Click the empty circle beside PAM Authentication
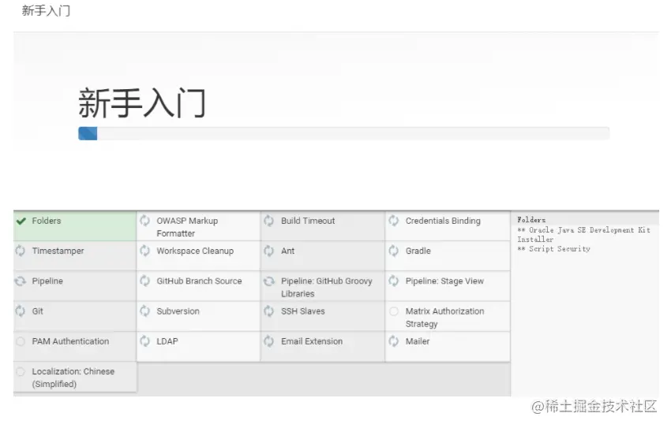The image size is (671, 428). point(21,341)
